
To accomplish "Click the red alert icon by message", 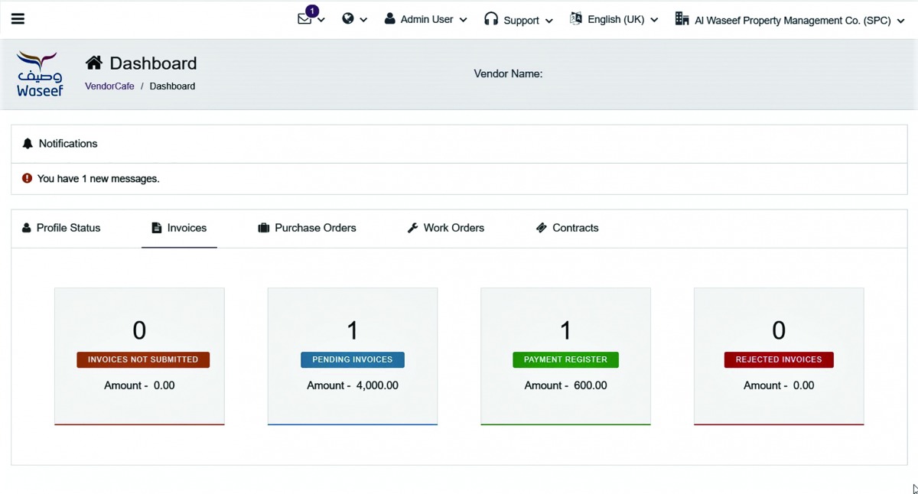I will point(27,178).
